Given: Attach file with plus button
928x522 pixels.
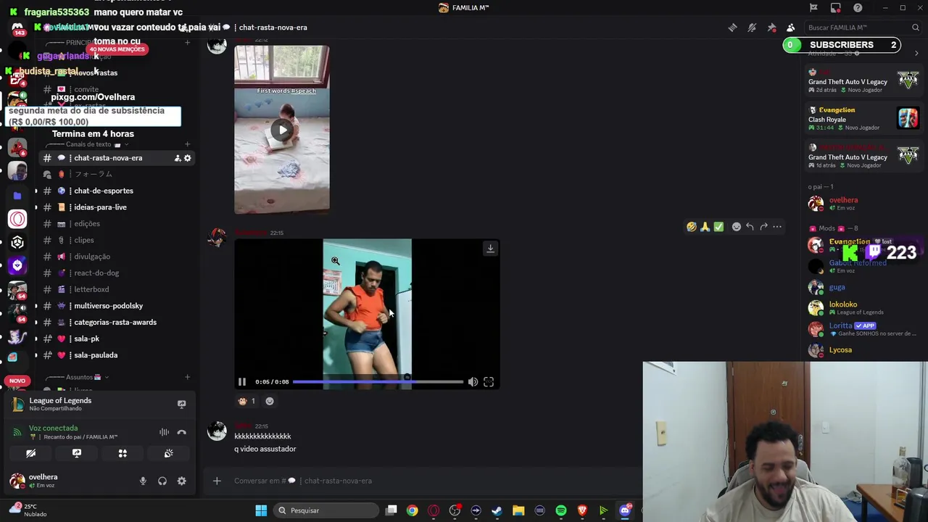Looking at the screenshot, I should pos(217,481).
